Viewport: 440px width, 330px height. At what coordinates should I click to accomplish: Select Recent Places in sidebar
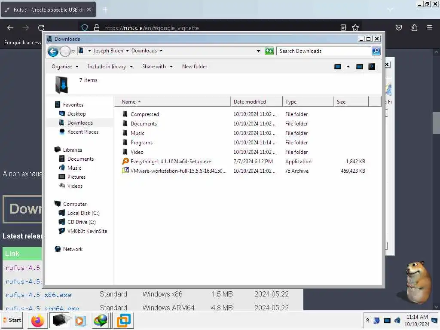79,131
